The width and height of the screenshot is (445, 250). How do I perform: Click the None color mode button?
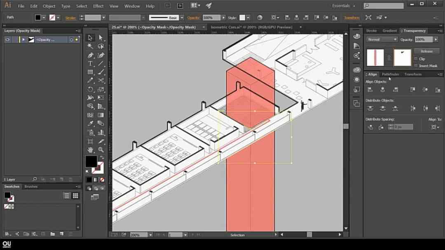tap(102, 180)
